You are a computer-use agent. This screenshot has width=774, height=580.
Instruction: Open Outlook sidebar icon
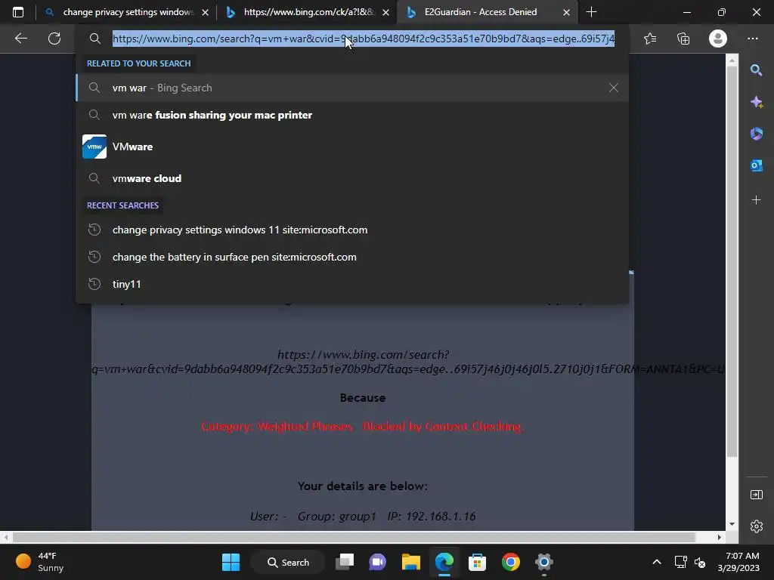coord(756,165)
